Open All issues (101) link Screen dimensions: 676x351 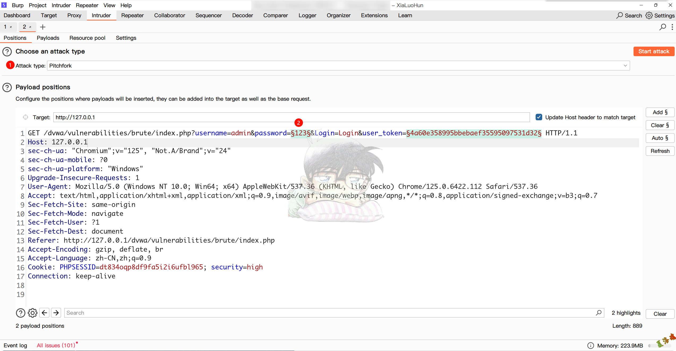tap(56, 345)
